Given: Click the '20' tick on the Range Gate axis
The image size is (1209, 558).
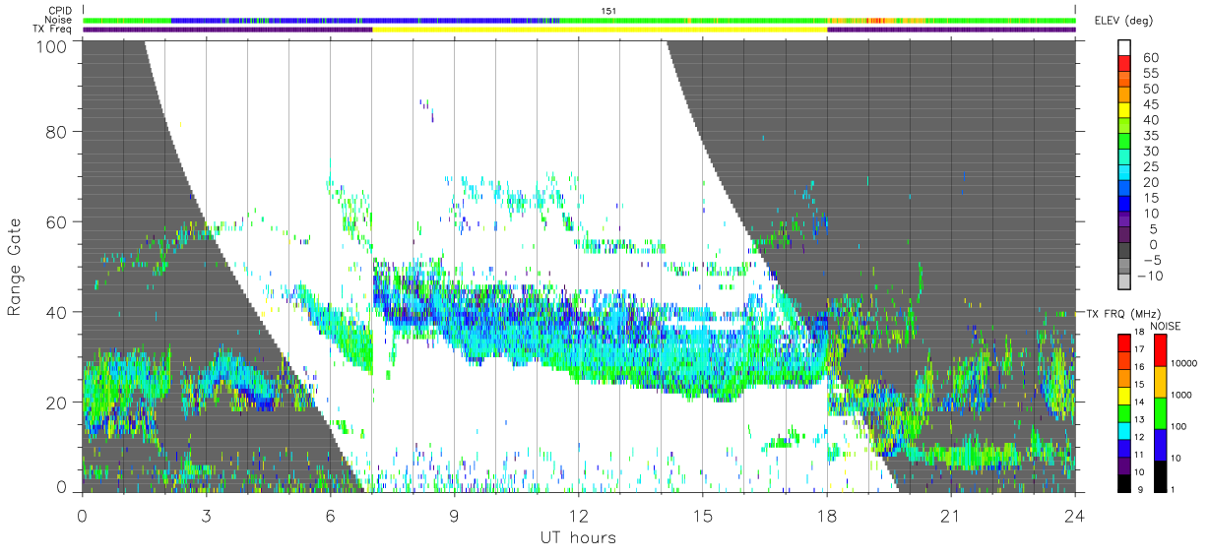Looking at the screenshot, I should click(x=57, y=403).
